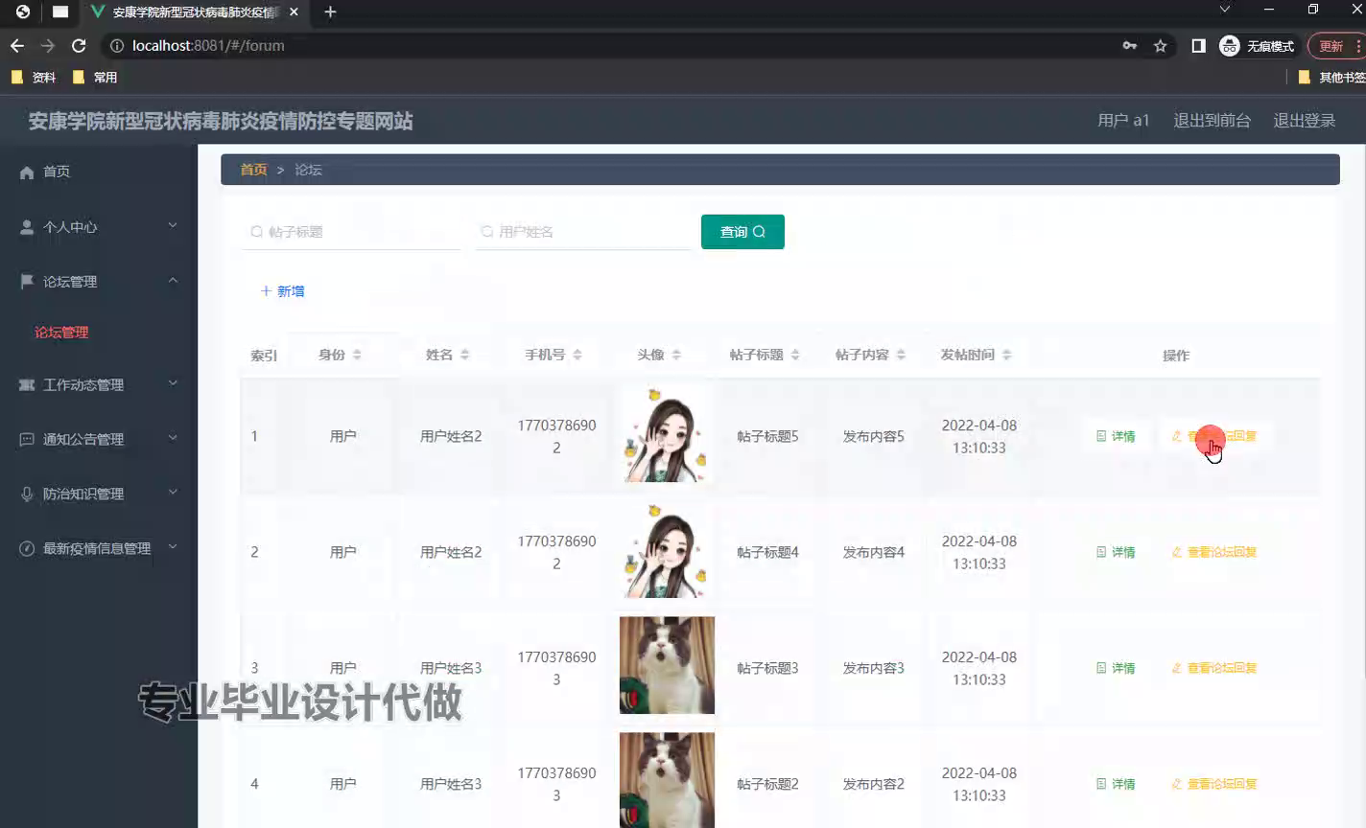1366x828 pixels.
Task: Click the girl avatar in row 2
Action: (x=667, y=550)
